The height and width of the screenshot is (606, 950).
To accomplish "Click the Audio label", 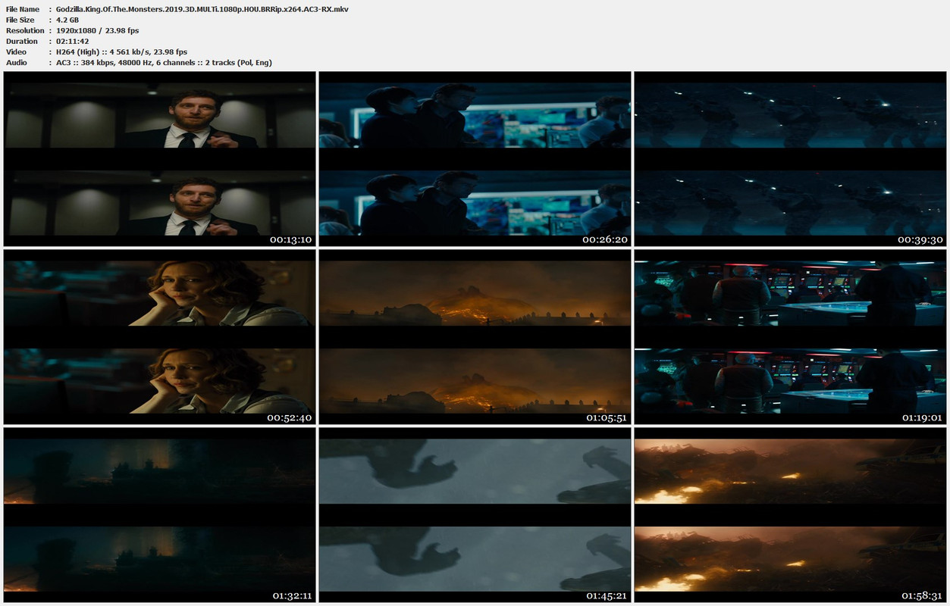I will click(17, 62).
